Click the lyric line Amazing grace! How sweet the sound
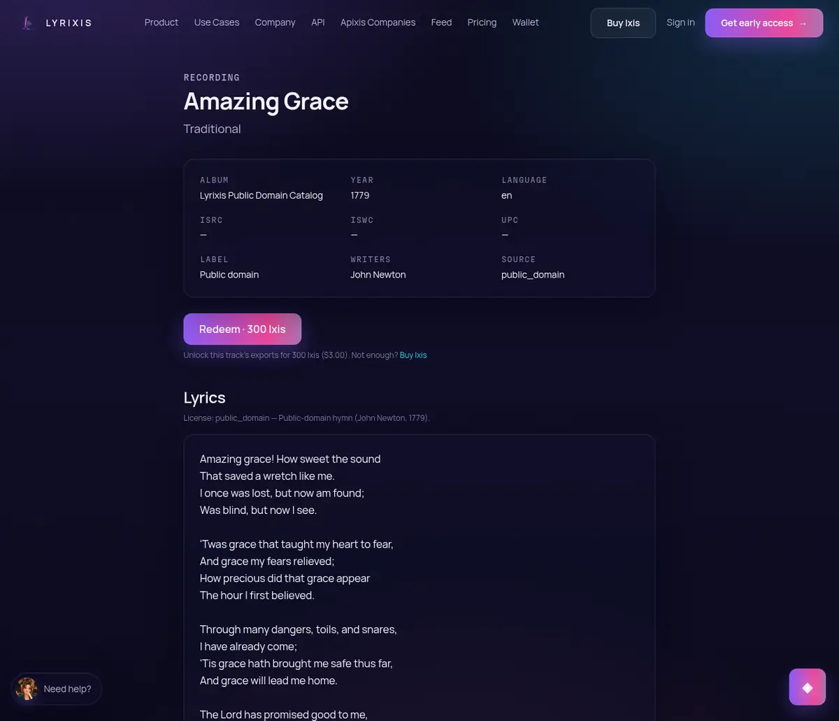The height and width of the screenshot is (721, 839). point(290,459)
